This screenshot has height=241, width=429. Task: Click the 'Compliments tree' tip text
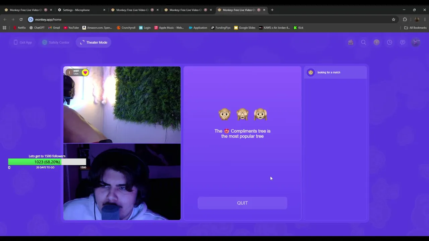[x=242, y=134]
